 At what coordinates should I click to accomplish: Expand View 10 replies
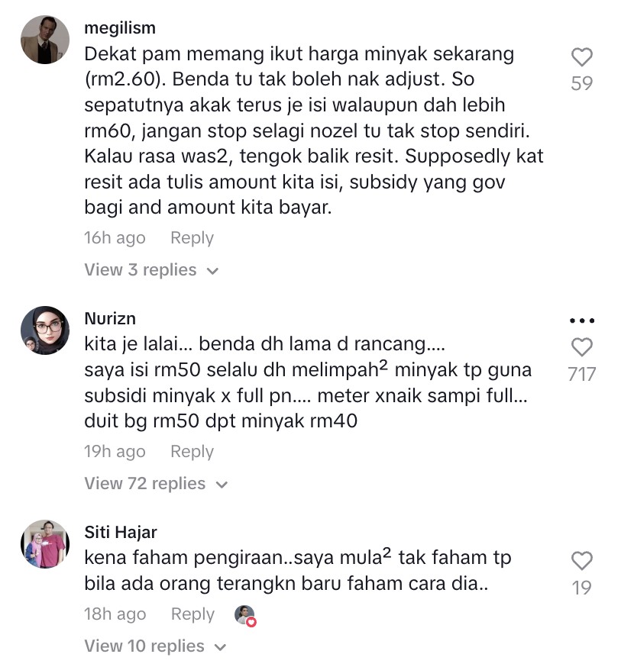click(x=155, y=646)
